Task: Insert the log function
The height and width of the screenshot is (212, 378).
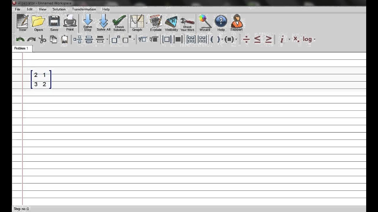Action: (307, 39)
